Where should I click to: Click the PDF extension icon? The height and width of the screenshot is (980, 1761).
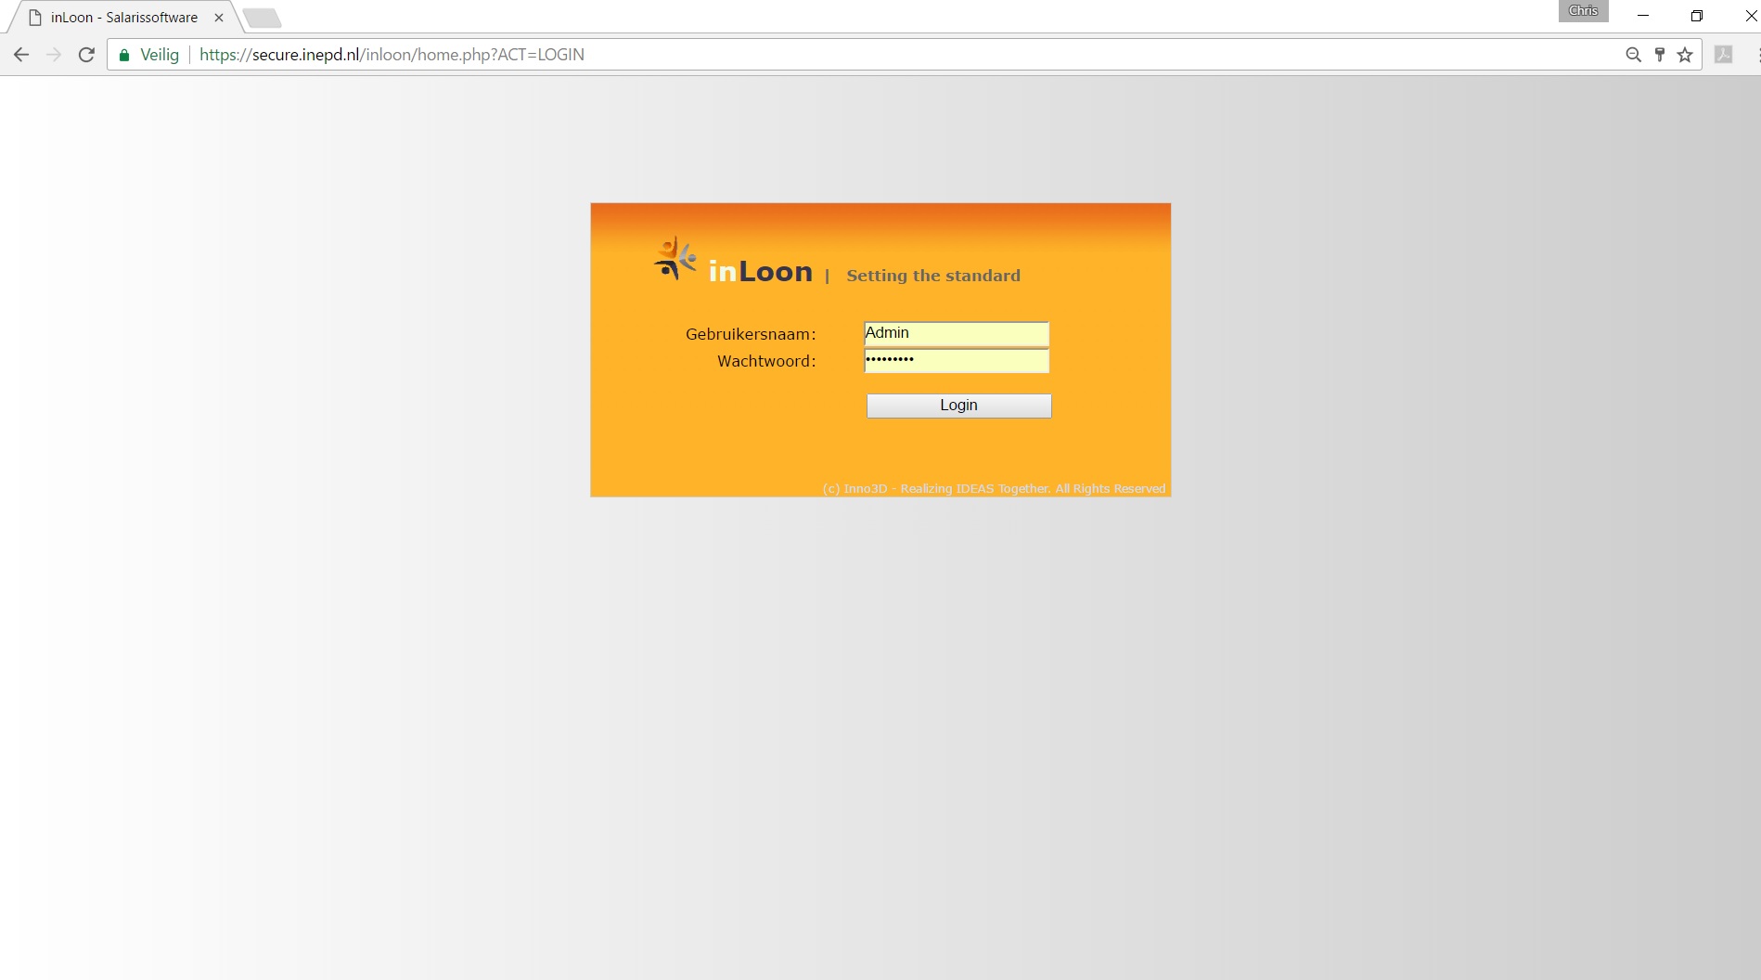pyautogui.click(x=1723, y=55)
